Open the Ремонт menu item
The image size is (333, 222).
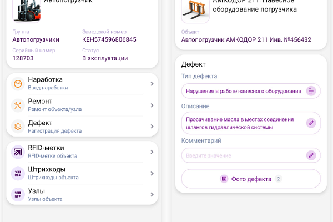pos(82,105)
